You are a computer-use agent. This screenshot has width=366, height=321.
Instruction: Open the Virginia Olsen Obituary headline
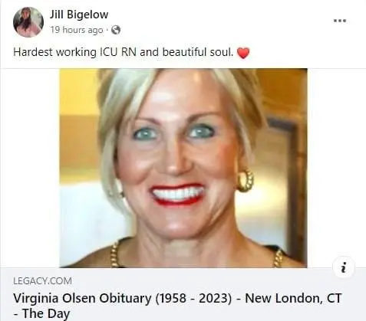click(x=177, y=306)
